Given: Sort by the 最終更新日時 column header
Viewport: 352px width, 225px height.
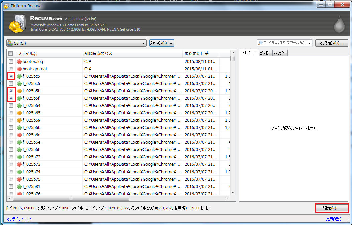Looking at the screenshot, I should pos(201,54).
